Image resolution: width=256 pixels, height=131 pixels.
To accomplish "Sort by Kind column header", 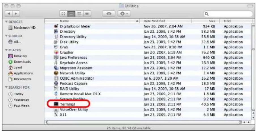I will (x=236, y=21).
